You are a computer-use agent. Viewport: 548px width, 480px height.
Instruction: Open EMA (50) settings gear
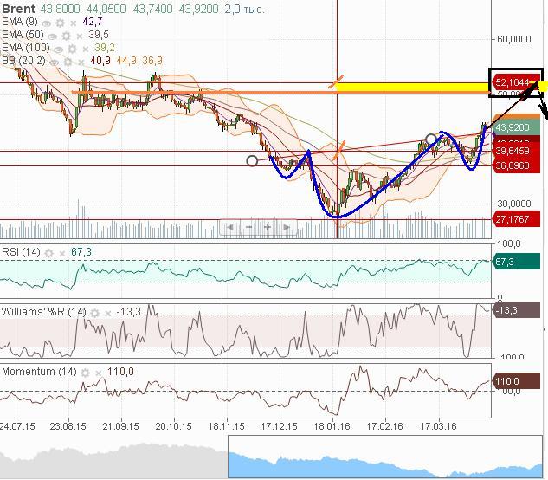66,36
